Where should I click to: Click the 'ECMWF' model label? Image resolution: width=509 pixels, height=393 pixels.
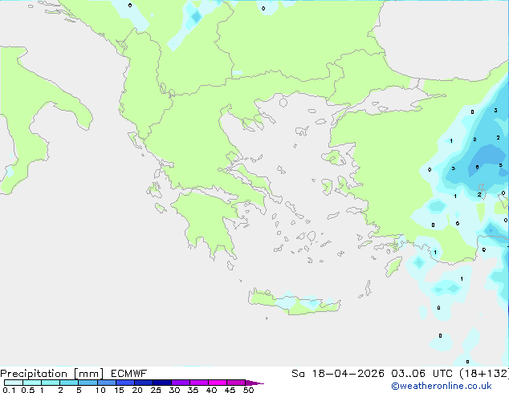point(129,374)
